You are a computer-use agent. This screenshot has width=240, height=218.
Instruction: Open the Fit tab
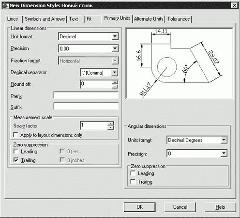pyautogui.click(x=93, y=19)
